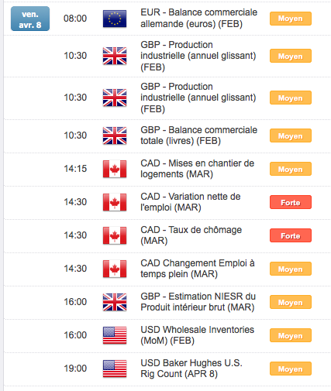Click the UK flag beside Balance commerciale totale
331x391 pixels.
115,135
